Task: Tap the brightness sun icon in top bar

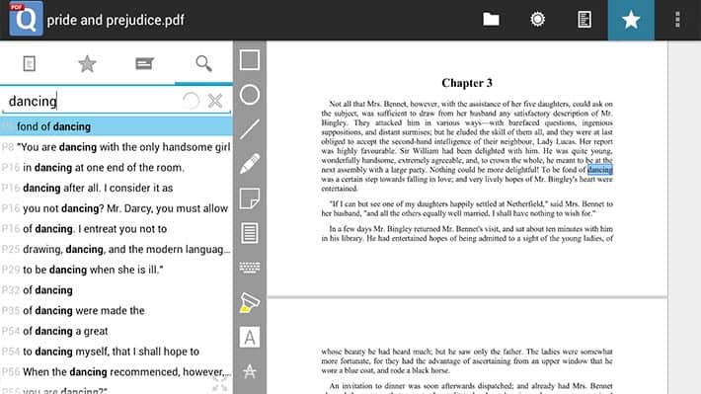Action: (x=537, y=20)
